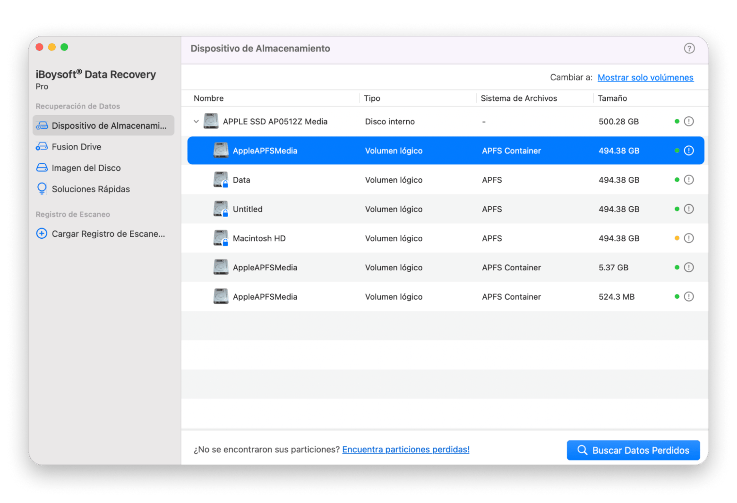Select the Data volume name
This screenshot has width=737, height=503.
pyautogui.click(x=241, y=180)
